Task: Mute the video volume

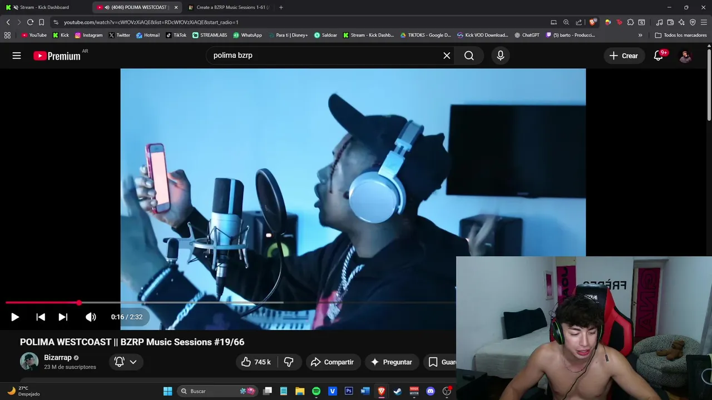Action: coord(91,317)
